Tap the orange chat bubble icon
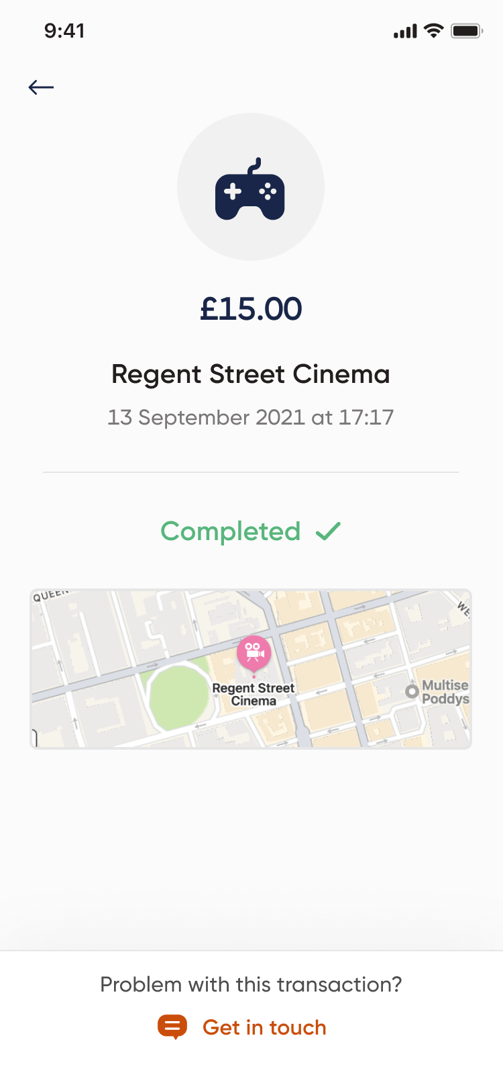 [172, 1027]
